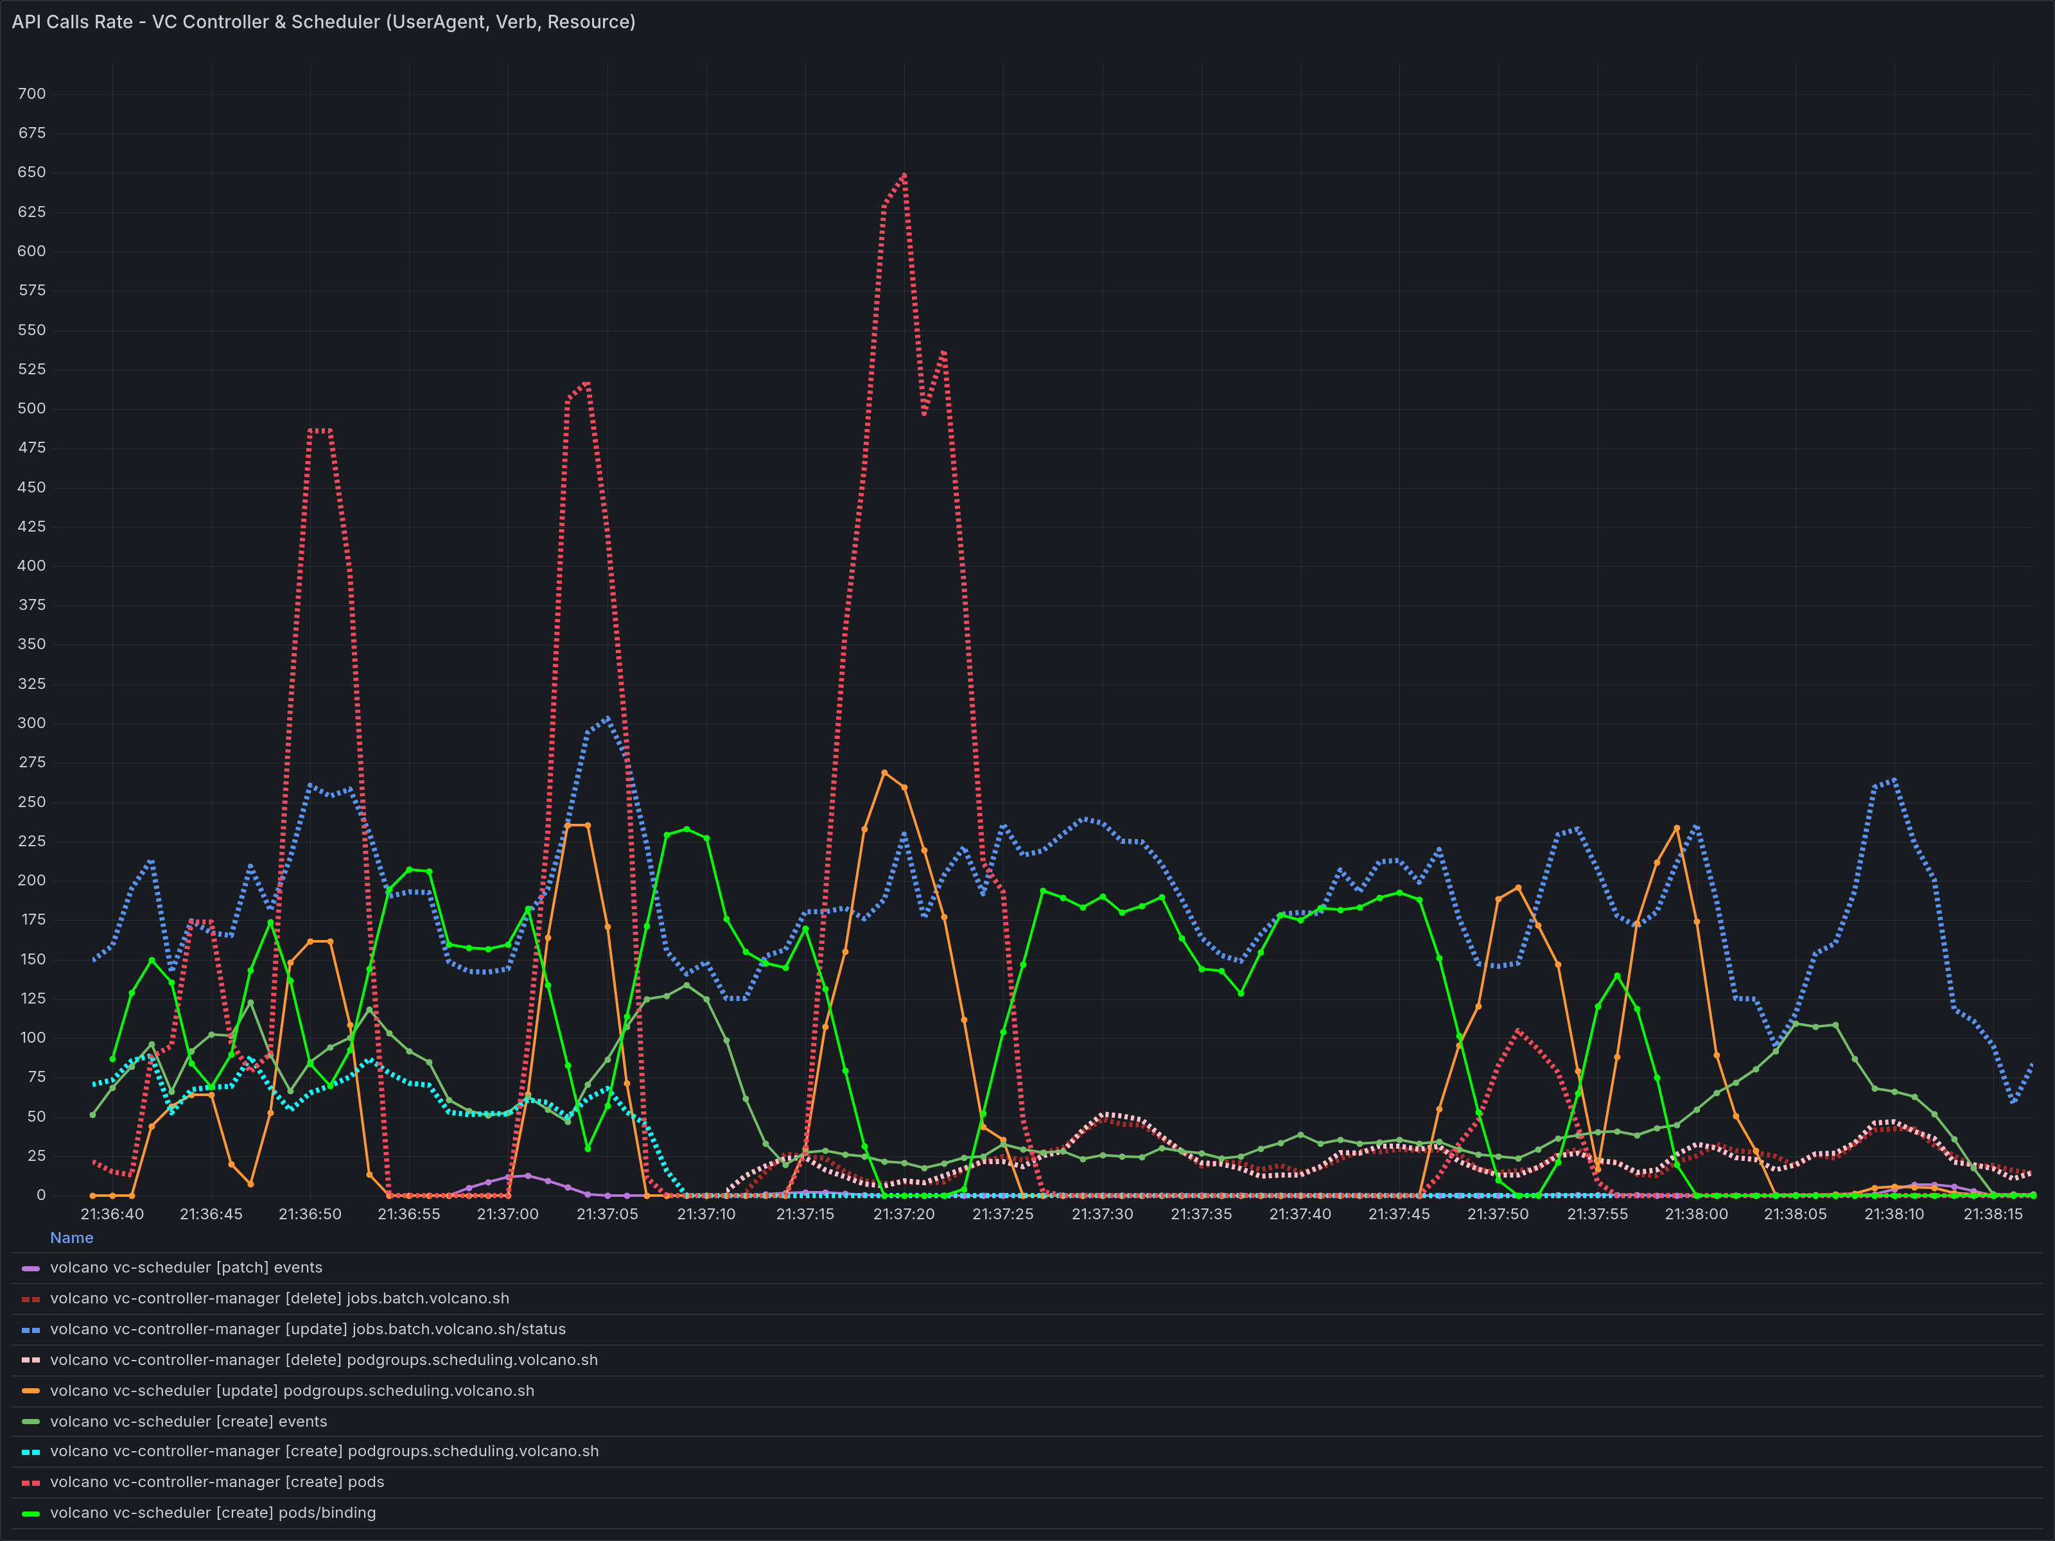Click the vc-controller-manager [delete] podgroups legend label
2055x1541 pixels.
[324, 1359]
